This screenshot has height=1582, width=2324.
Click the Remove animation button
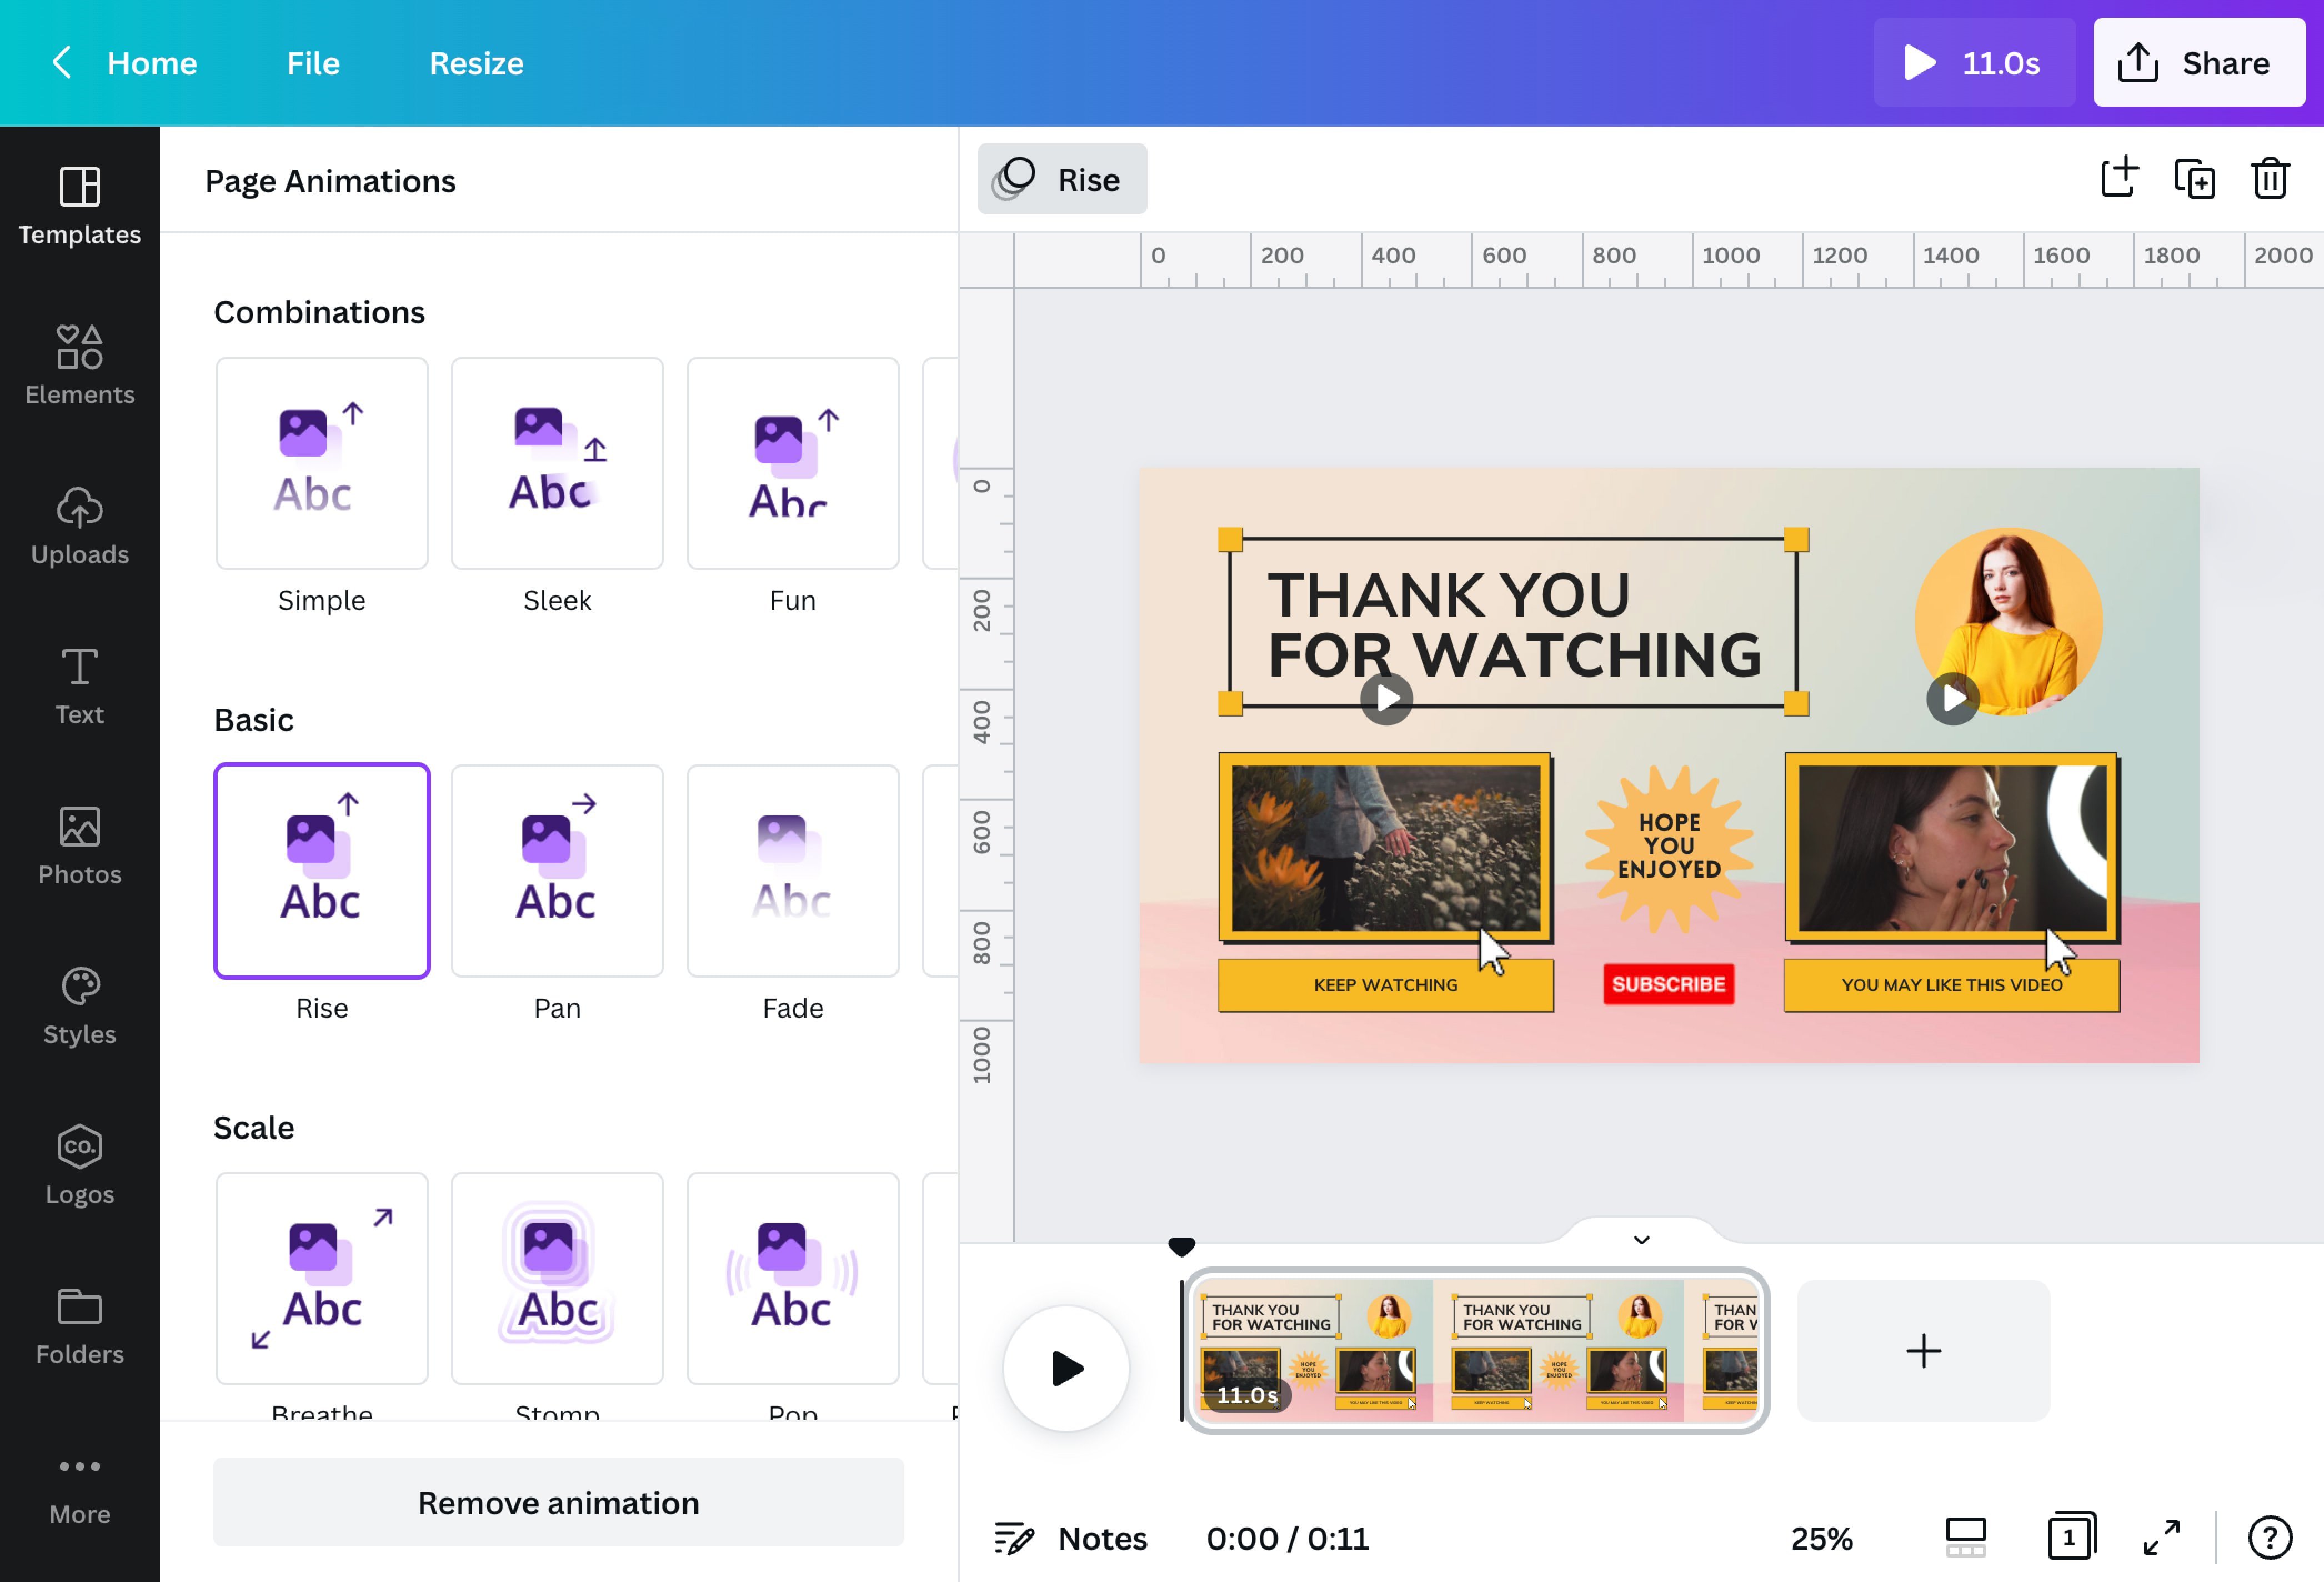557,1502
